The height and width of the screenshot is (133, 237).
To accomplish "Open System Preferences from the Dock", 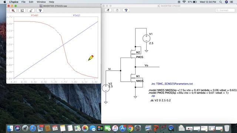I will point(138,128).
